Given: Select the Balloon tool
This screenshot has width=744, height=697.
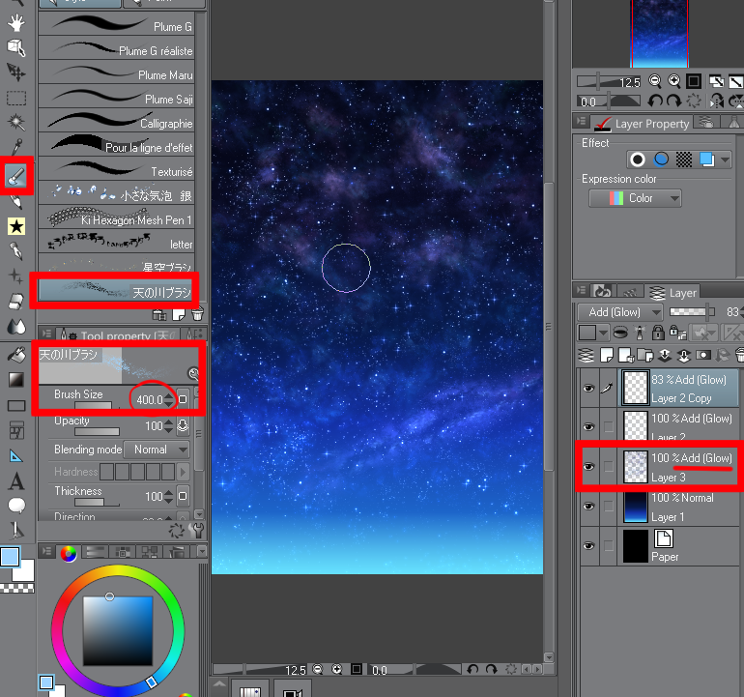Looking at the screenshot, I should 16,506.
